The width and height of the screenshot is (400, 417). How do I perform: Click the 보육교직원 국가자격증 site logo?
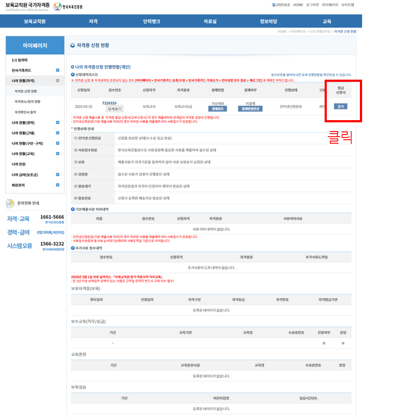coord(27,7)
